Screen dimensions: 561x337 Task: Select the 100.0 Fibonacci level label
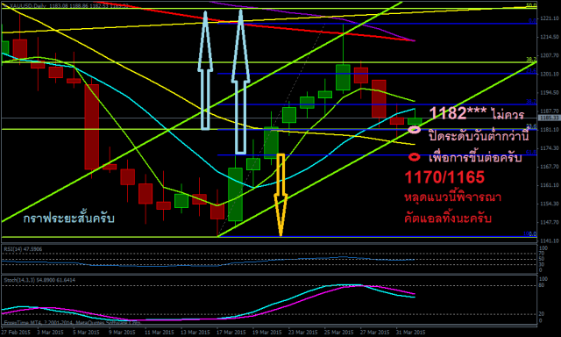(529, 233)
